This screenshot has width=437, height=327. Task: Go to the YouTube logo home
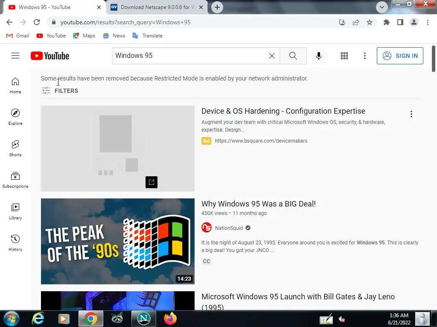coord(50,56)
